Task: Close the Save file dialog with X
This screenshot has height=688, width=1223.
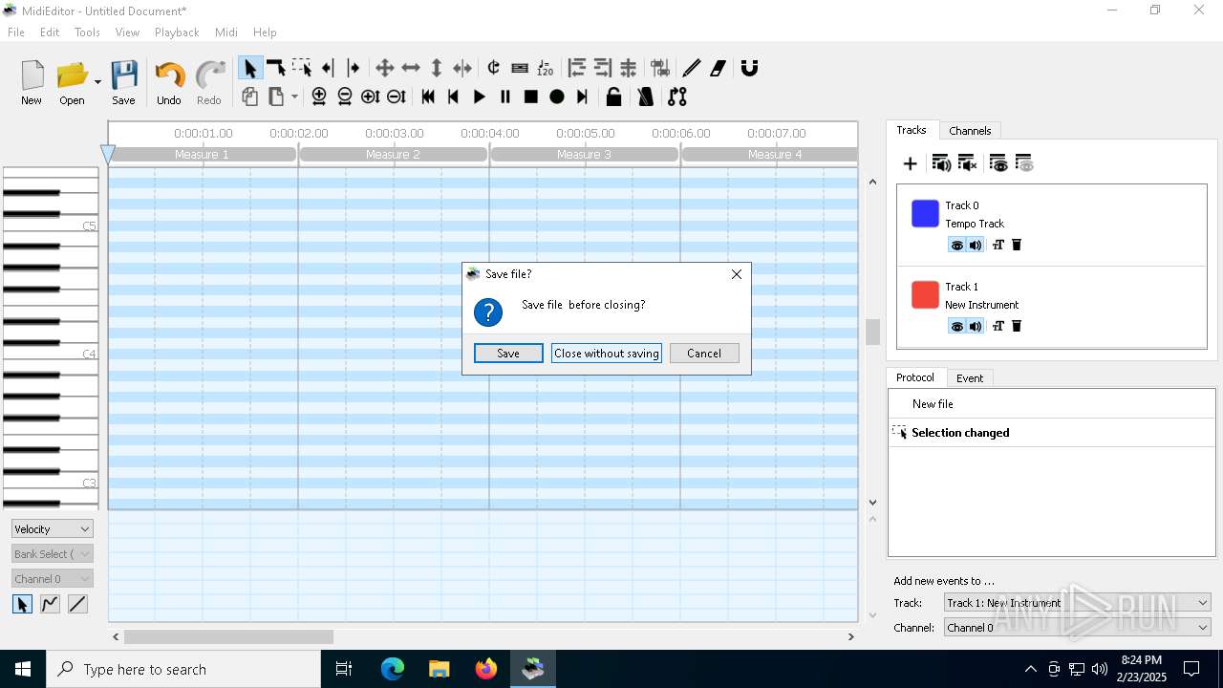Action: click(737, 274)
